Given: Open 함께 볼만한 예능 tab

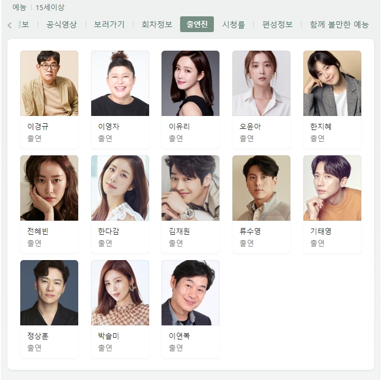Looking at the screenshot, I should (x=339, y=24).
